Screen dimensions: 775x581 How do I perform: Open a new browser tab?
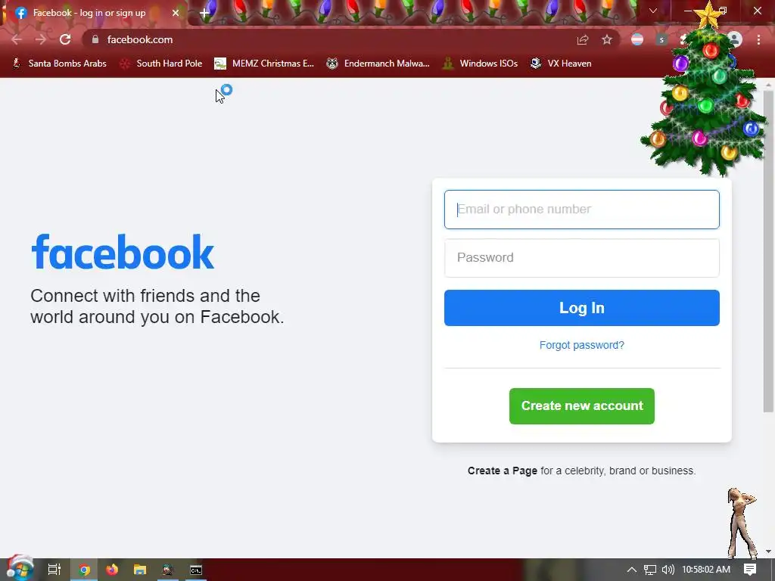pos(204,14)
